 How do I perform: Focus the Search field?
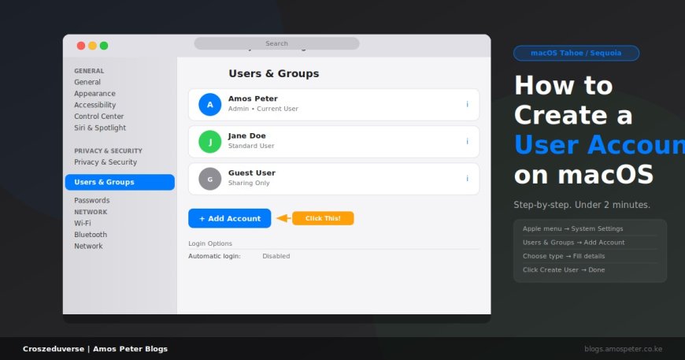pos(276,43)
